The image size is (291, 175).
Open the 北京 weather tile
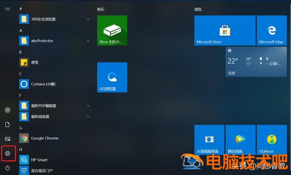tap(256, 62)
